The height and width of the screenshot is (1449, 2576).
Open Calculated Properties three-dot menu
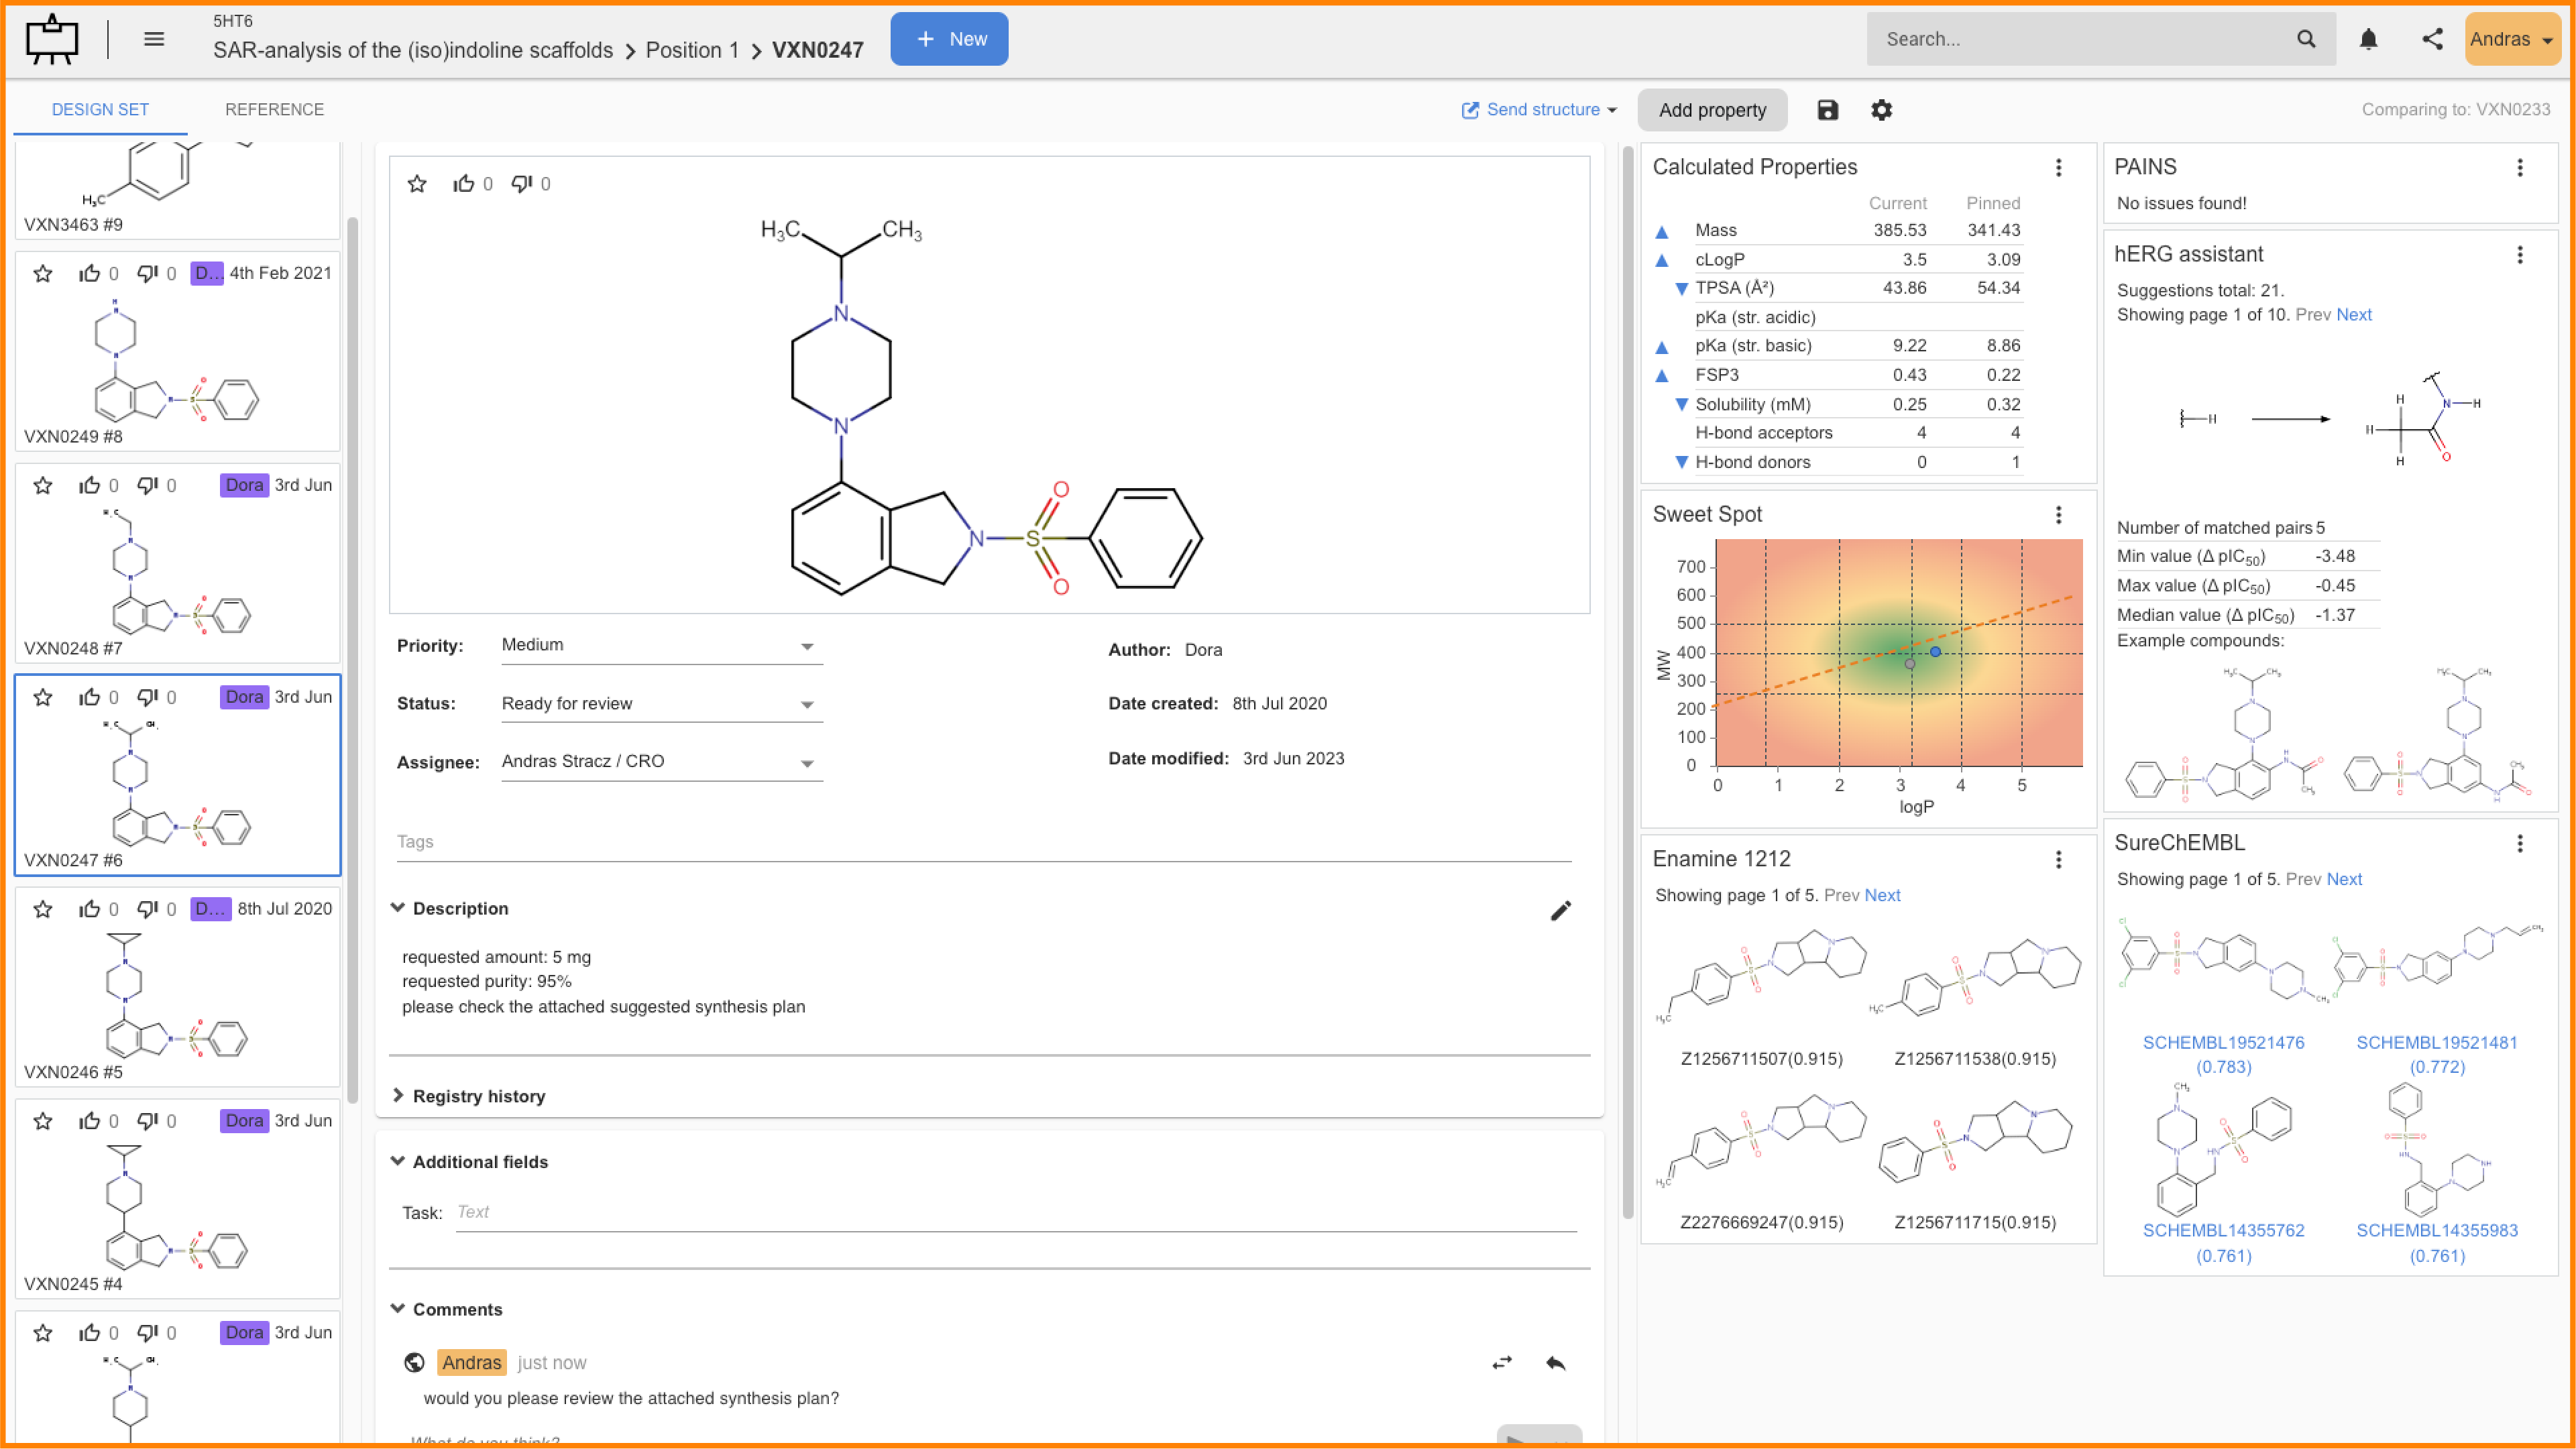pos(2058,167)
